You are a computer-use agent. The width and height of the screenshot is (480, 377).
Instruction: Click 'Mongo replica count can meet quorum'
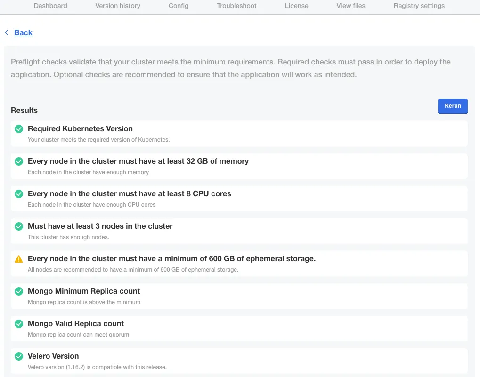click(x=78, y=335)
